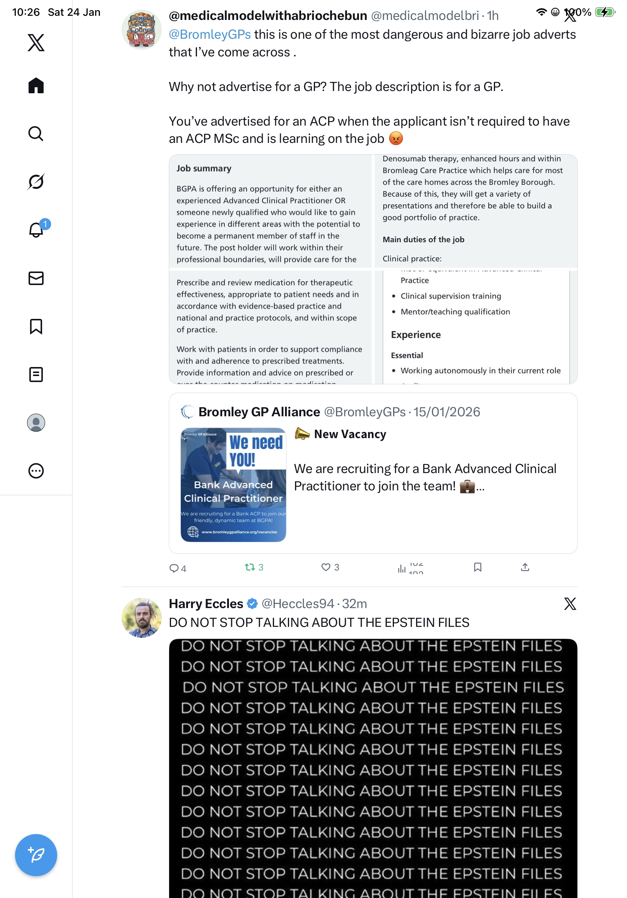
Task: Share the job advert tweet
Action: coord(525,567)
